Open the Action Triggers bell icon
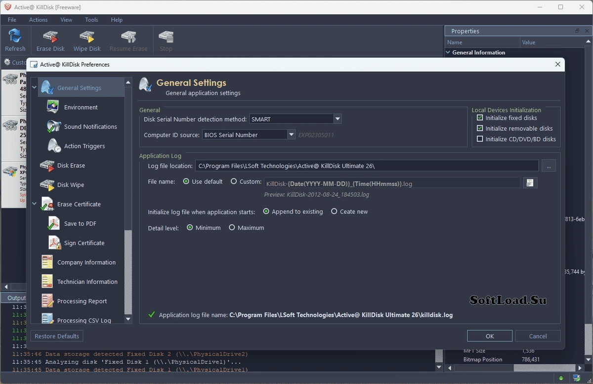 tap(54, 146)
